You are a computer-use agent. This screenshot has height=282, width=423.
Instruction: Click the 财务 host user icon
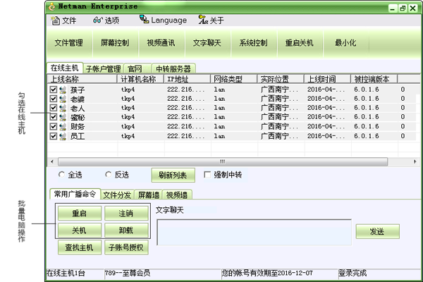[x=63, y=126]
